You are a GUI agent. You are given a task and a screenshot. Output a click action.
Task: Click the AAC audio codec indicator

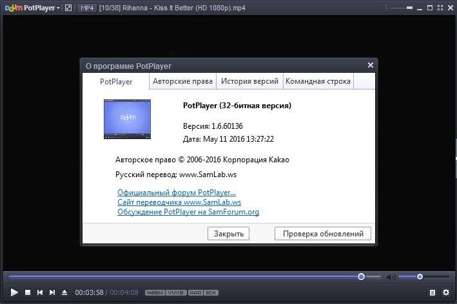(195, 292)
